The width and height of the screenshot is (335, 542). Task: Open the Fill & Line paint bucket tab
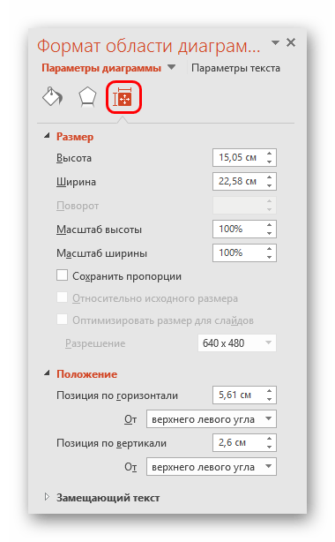53,97
